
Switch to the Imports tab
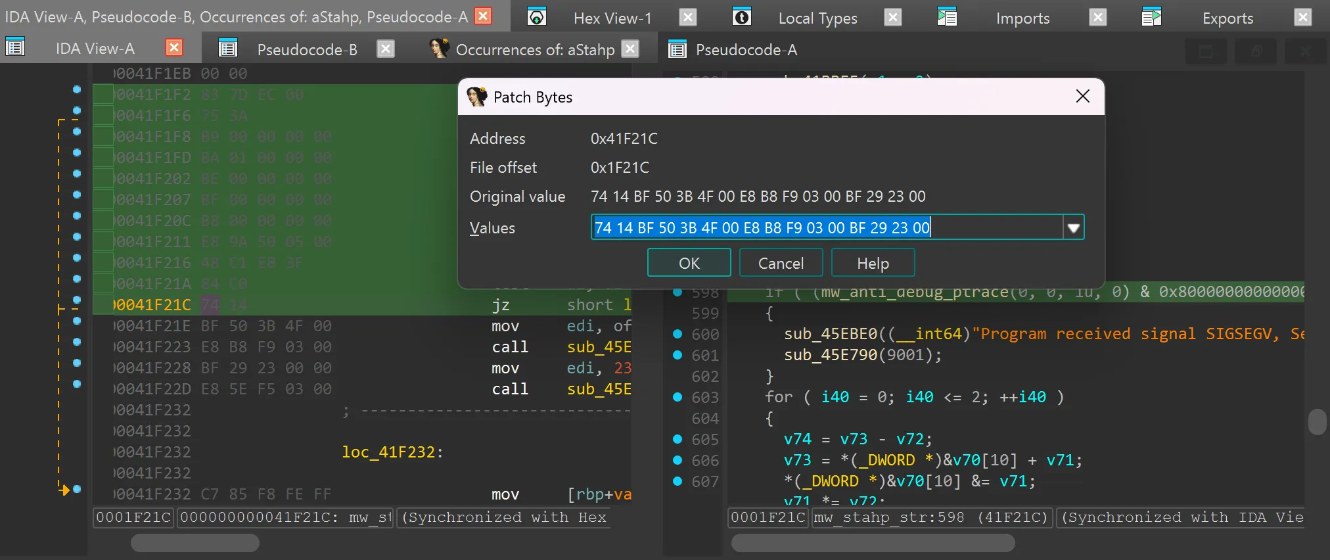point(1022,18)
